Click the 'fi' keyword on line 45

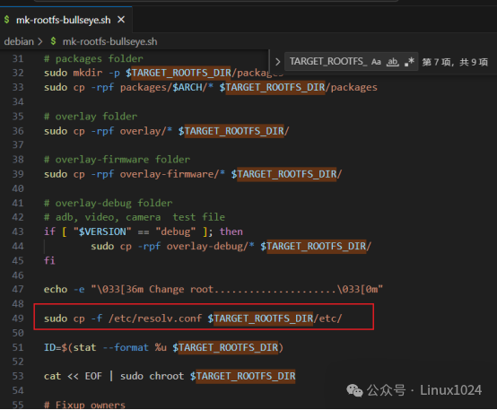49,260
